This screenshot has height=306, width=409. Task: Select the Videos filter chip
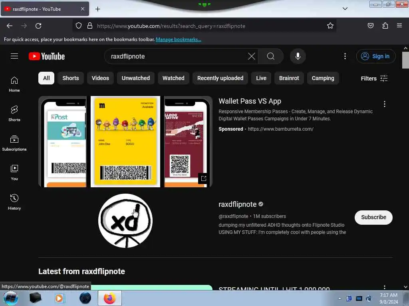coord(100,78)
